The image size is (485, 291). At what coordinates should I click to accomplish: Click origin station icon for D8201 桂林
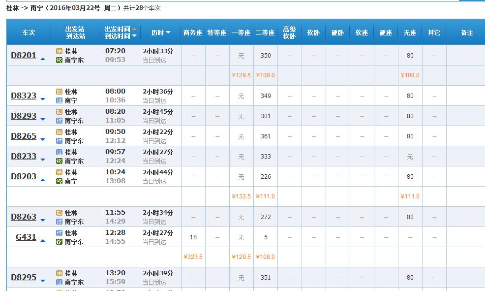point(59,51)
